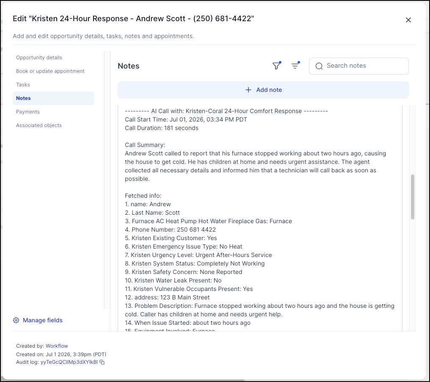Click 'Urgent After-Hours Service' urgency line
This screenshot has width=430, height=382.
tap(198, 255)
